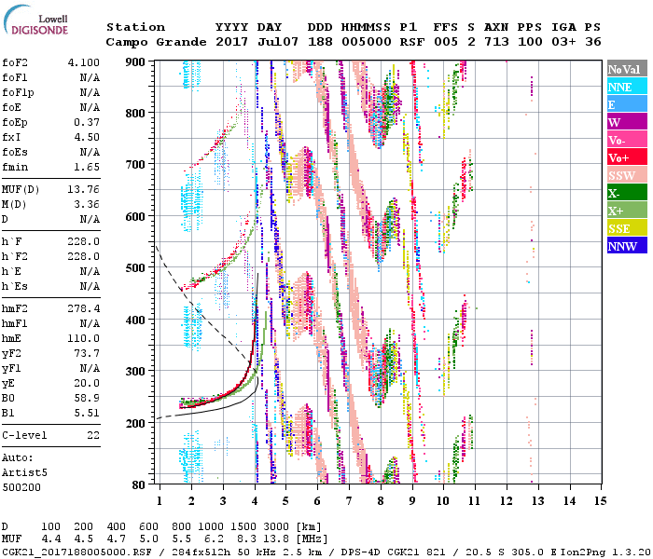Click the NNE cyan legend swatch
This screenshot has width=653, height=559.
[x=626, y=87]
